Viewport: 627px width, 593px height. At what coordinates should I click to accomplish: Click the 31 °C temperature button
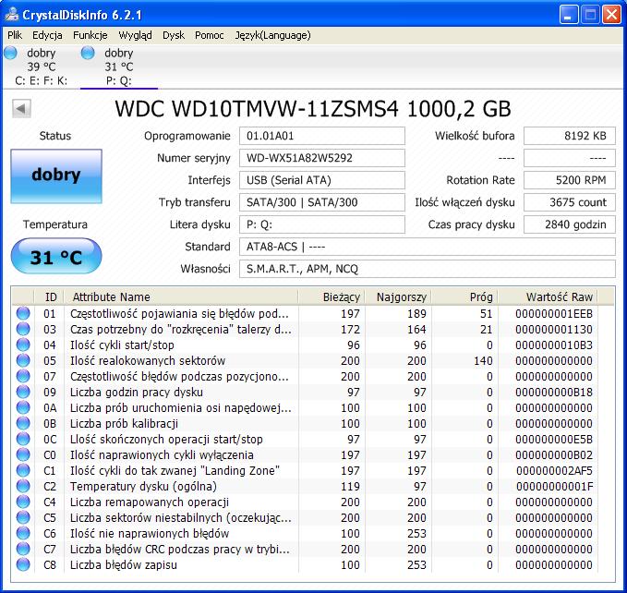[x=56, y=256]
